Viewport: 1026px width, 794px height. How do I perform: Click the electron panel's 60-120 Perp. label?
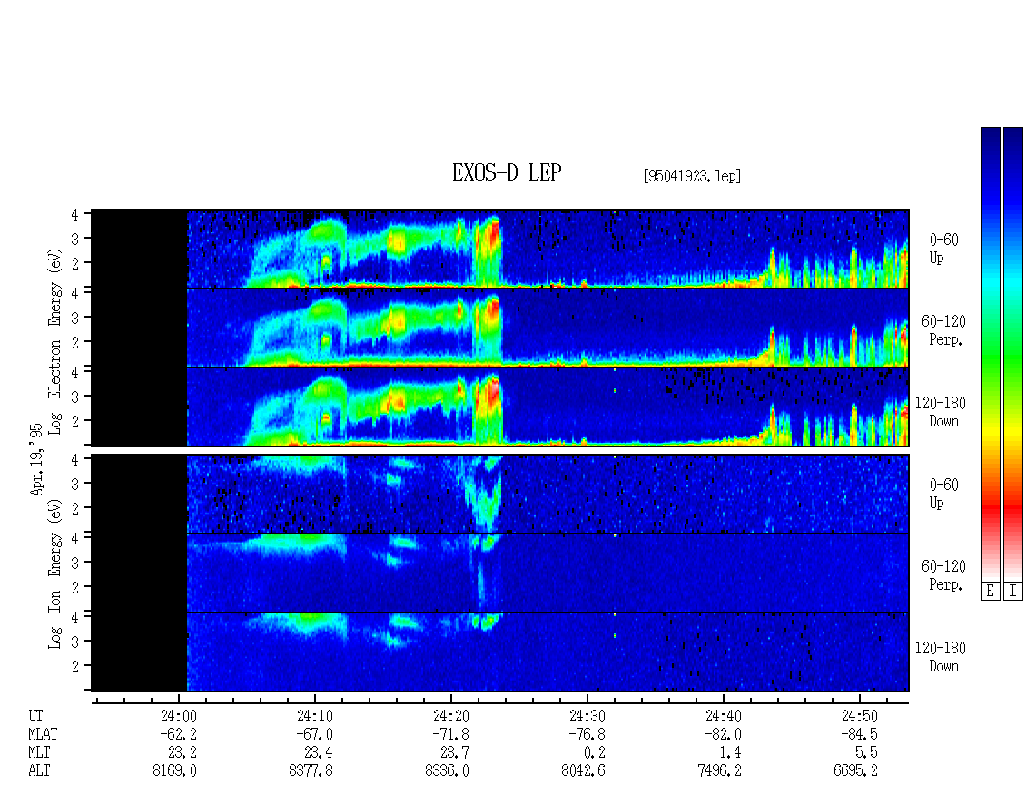point(943,331)
